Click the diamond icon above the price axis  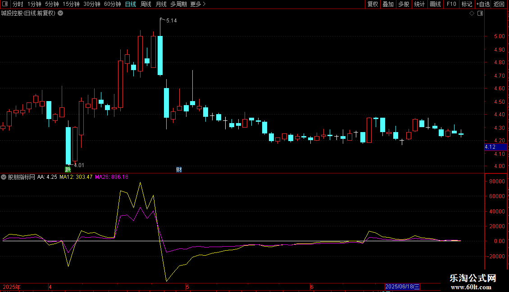tap(472, 13)
